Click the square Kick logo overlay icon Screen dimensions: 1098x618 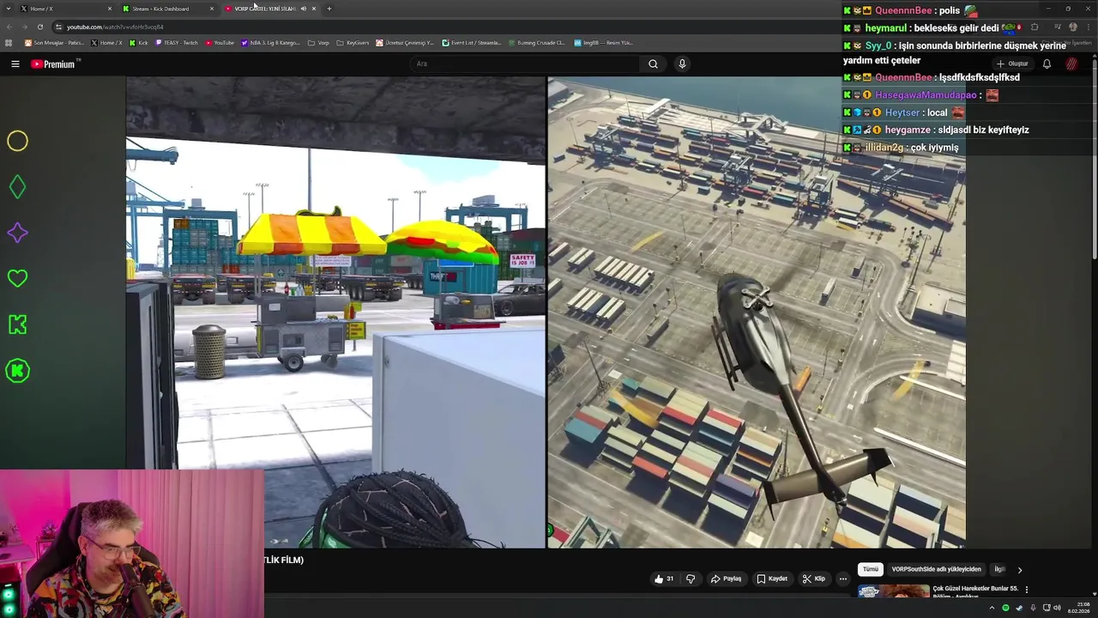point(17,324)
